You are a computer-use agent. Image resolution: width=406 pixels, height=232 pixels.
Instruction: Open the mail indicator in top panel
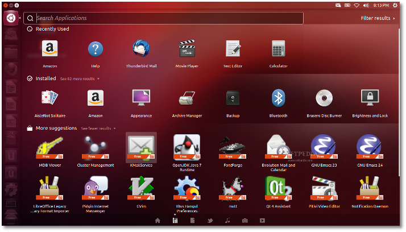click(x=338, y=5)
